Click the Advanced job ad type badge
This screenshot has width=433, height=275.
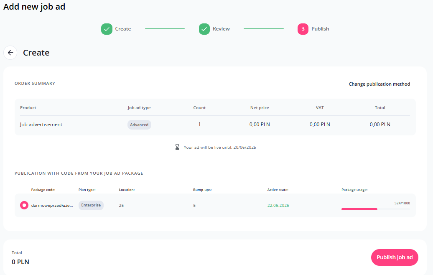(139, 125)
